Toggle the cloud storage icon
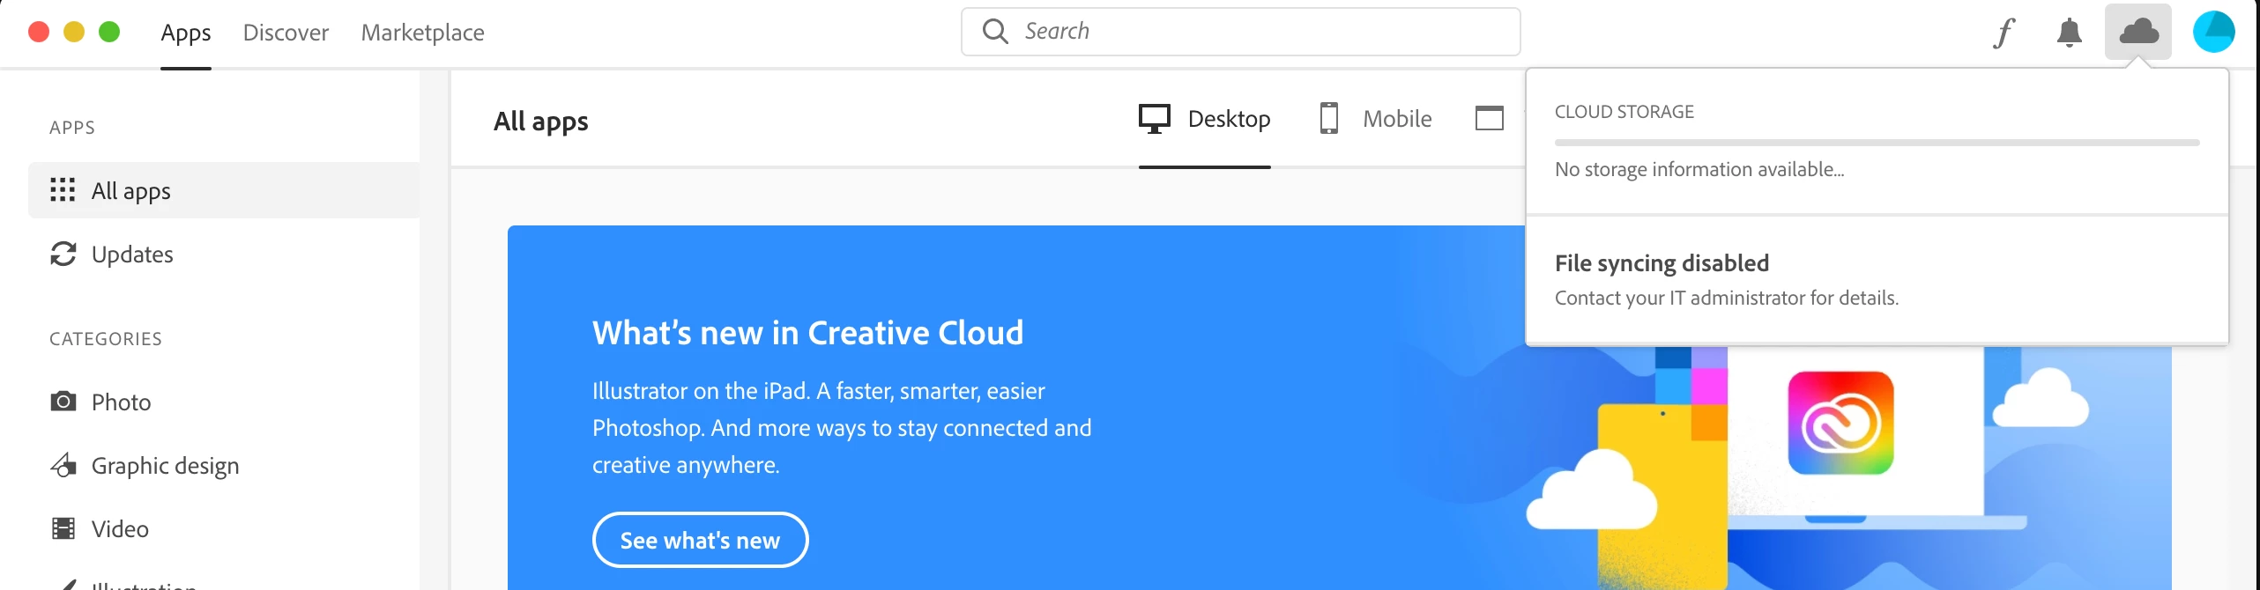 tap(2138, 32)
